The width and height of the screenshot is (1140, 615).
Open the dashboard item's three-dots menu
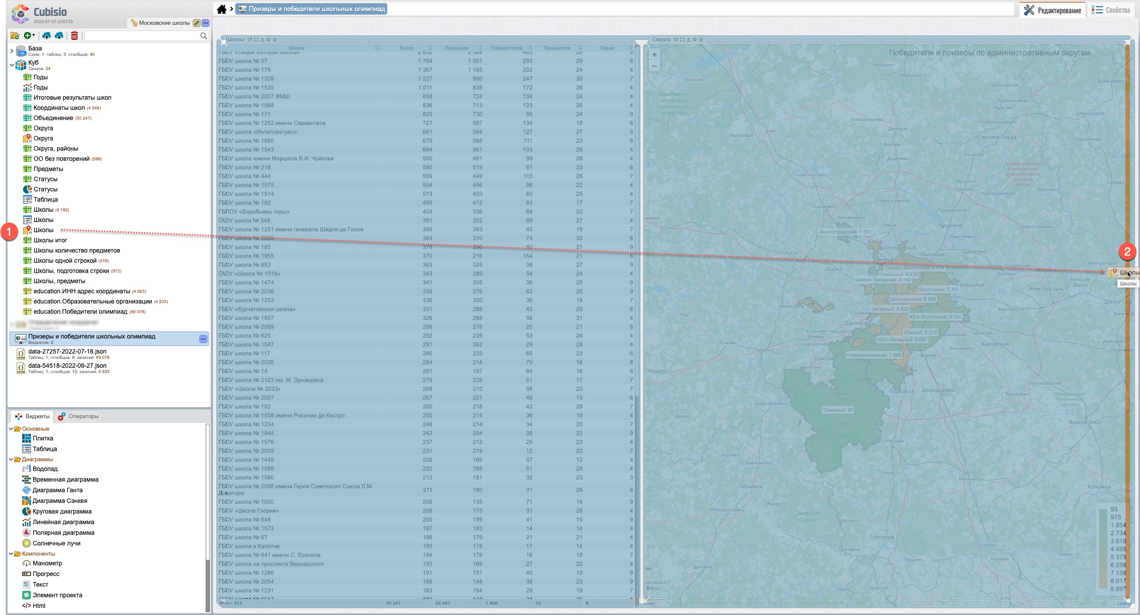203,339
